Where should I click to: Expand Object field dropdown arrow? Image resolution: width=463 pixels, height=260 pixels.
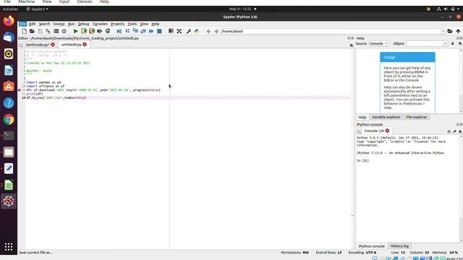pos(446,43)
